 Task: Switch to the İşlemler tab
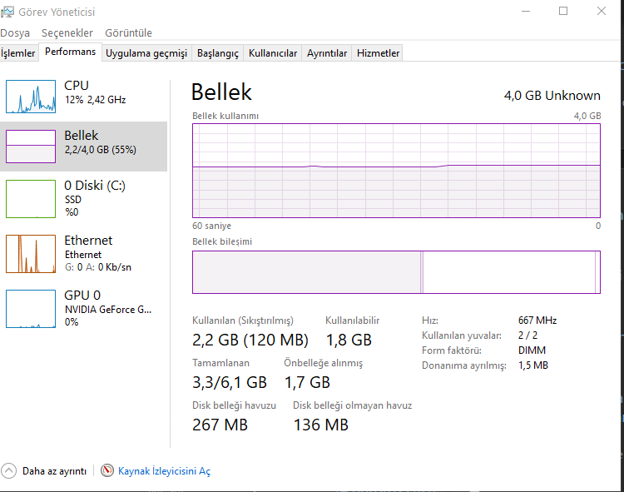pyautogui.click(x=18, y=53)
